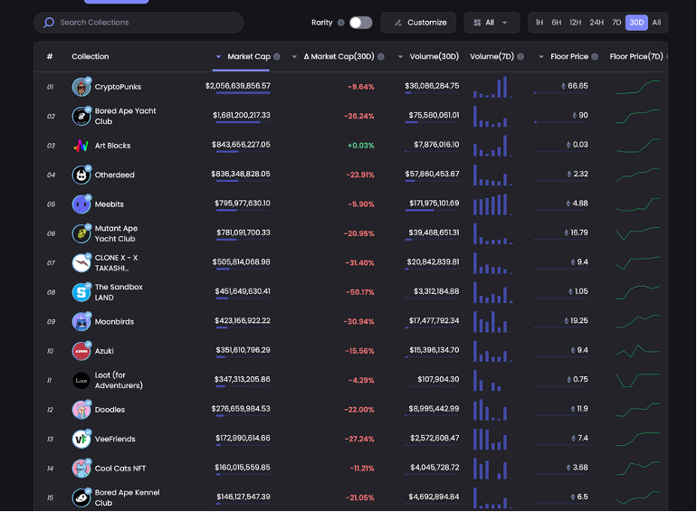
Task: Select the 1H time range tab
Action: pos(539,23)
